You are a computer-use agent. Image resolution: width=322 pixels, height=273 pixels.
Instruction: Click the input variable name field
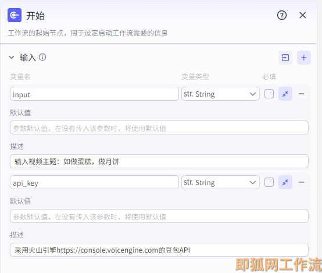94,94
